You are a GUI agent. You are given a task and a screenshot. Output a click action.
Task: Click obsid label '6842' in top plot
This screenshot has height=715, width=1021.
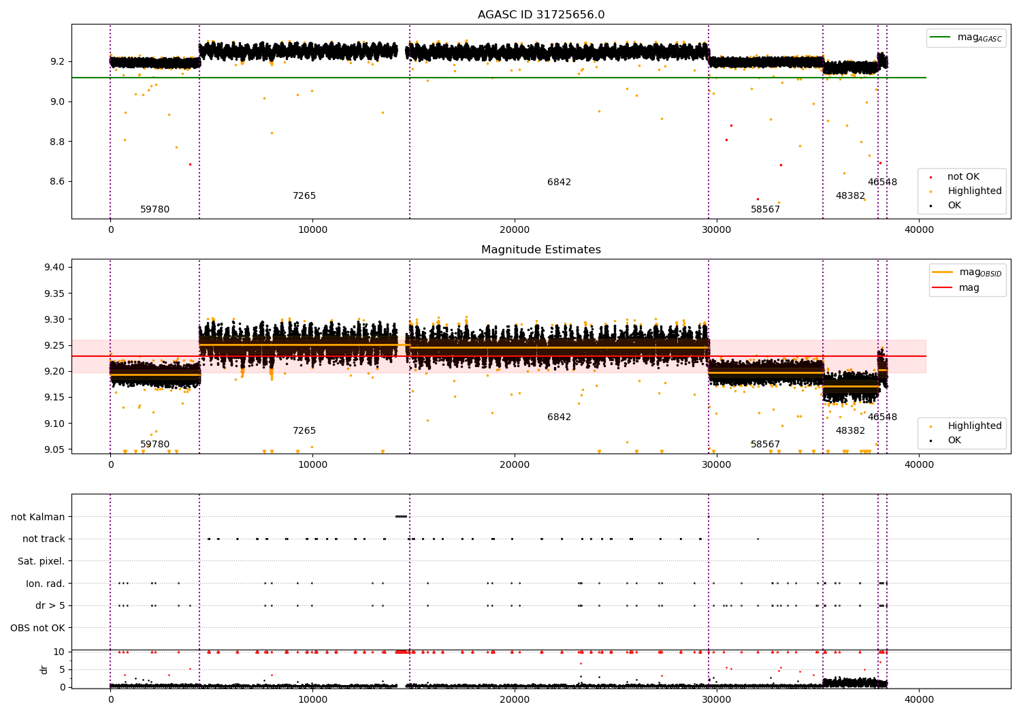point(560,182)
